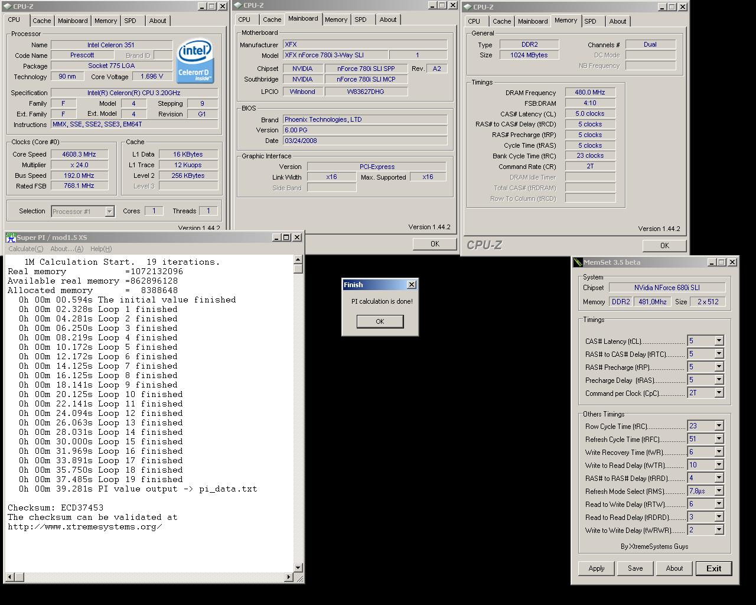The height and width of the screenshot is (605, 756).
Task: Maximize the Super PI window
Action: pos(286,237)
